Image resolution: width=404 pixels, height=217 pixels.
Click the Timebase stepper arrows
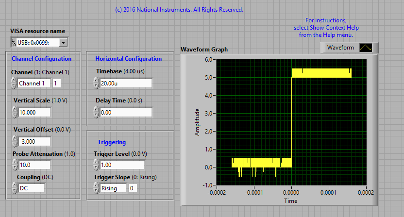(96, 83)
